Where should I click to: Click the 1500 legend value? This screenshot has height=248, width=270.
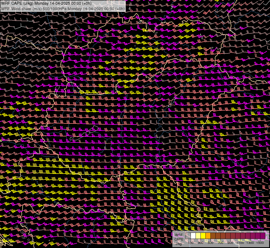click(260, 243)
